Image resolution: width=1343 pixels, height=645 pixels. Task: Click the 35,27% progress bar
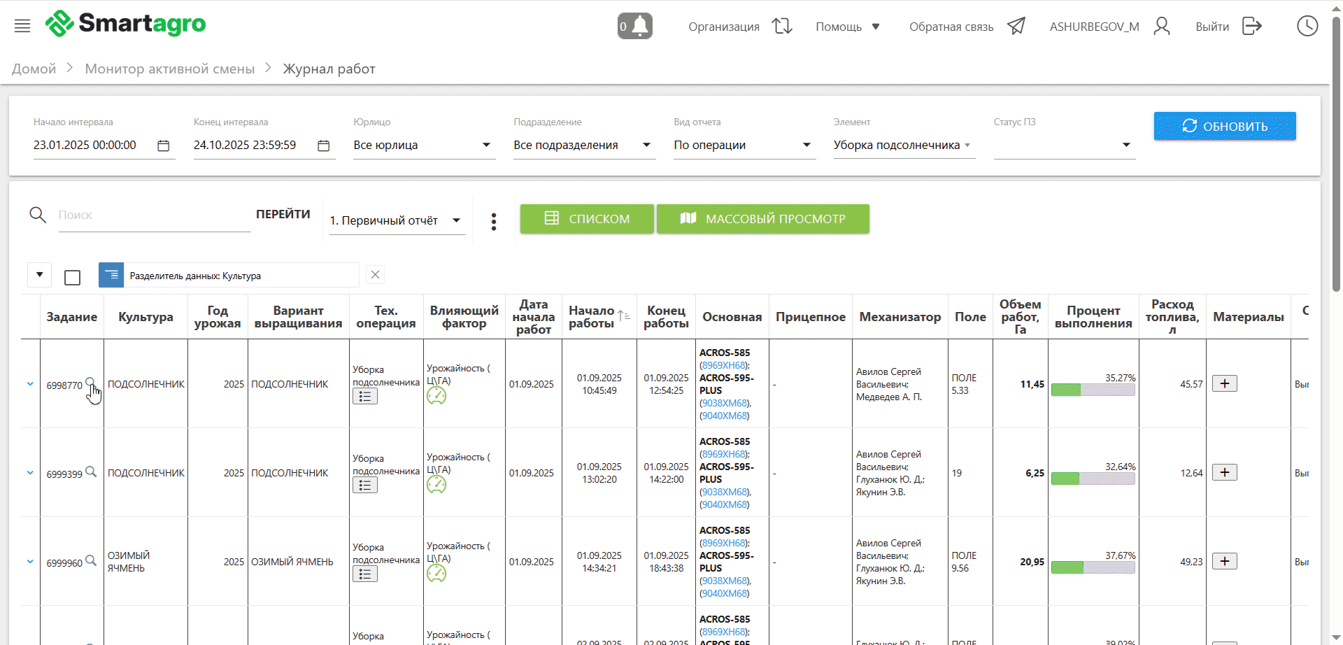1093,390
